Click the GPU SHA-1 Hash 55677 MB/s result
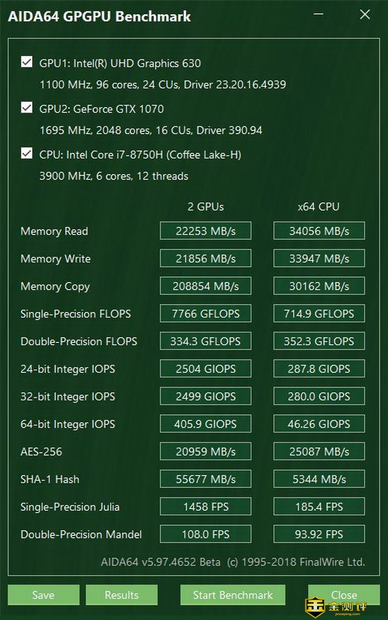 (x=205, y=479)
